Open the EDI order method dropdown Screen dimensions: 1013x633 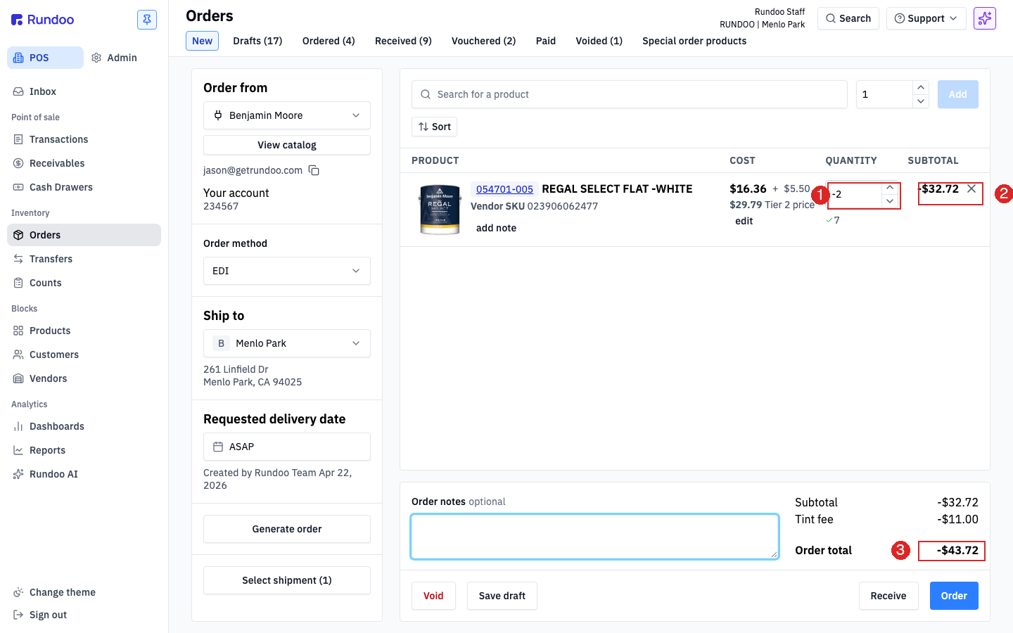click(x=287, y=271)
